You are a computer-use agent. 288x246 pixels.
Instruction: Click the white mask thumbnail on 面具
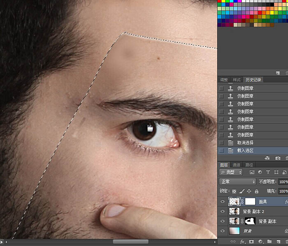(250, 201)
